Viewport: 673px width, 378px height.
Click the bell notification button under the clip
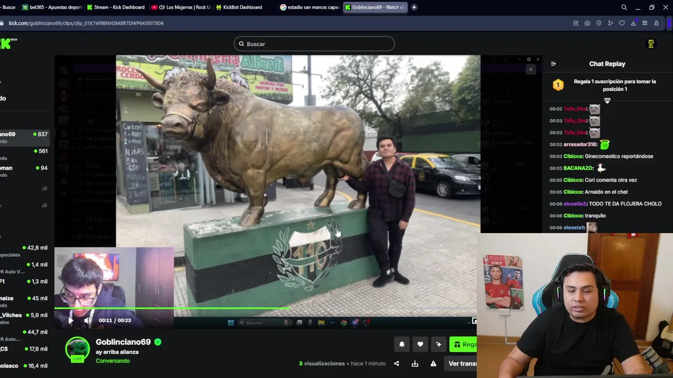[402, 344]
